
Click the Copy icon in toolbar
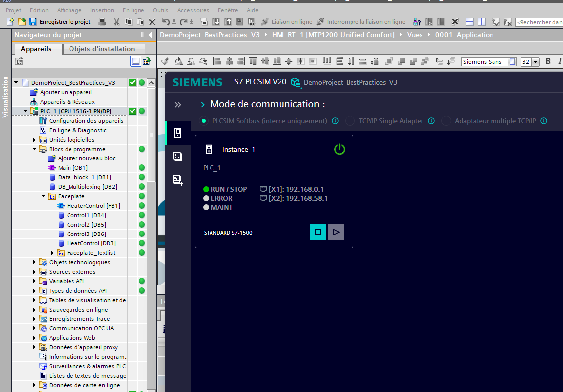pos(128,22)
